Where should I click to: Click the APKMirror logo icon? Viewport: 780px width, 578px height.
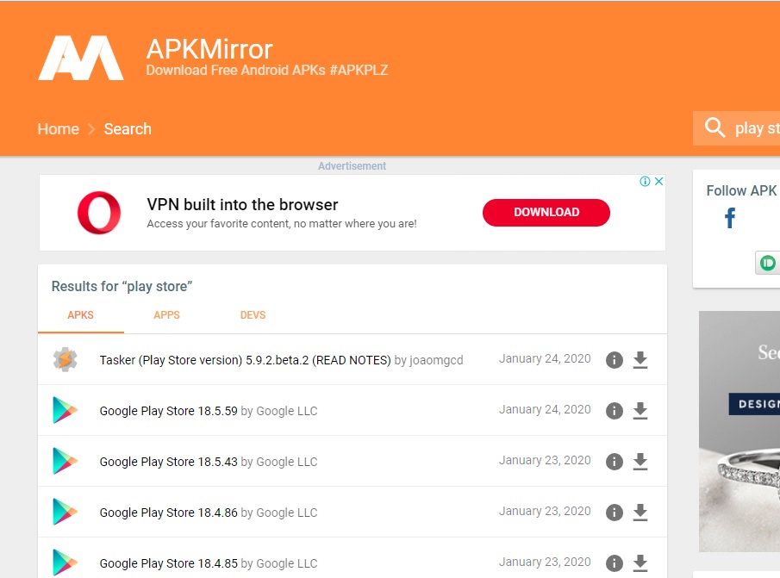(x=81, y=58)
